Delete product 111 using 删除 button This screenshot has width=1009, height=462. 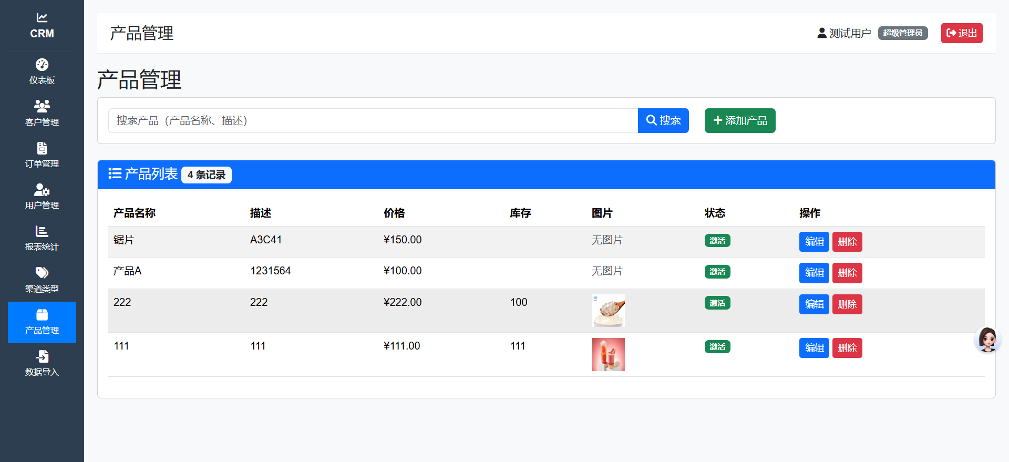click(847, 348)
